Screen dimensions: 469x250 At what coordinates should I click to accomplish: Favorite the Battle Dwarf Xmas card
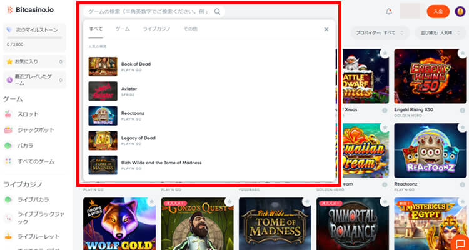point(385,53)
